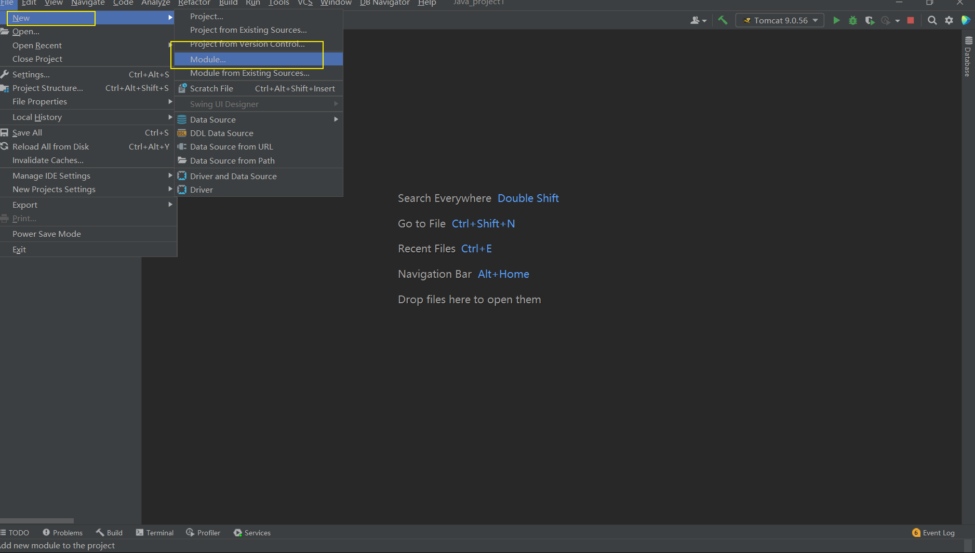This screenshot has height=553, width=975.
Task: Click Invalidate Caches...
Action: [88, 160]
